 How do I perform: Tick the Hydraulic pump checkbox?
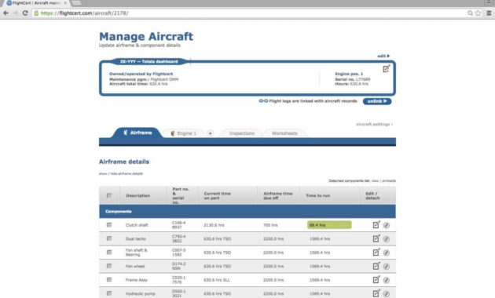(x=109, y=293)
